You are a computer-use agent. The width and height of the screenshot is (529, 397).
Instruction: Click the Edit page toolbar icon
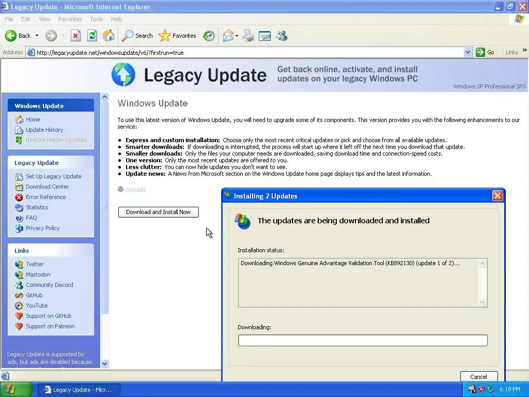pos(265,36)
